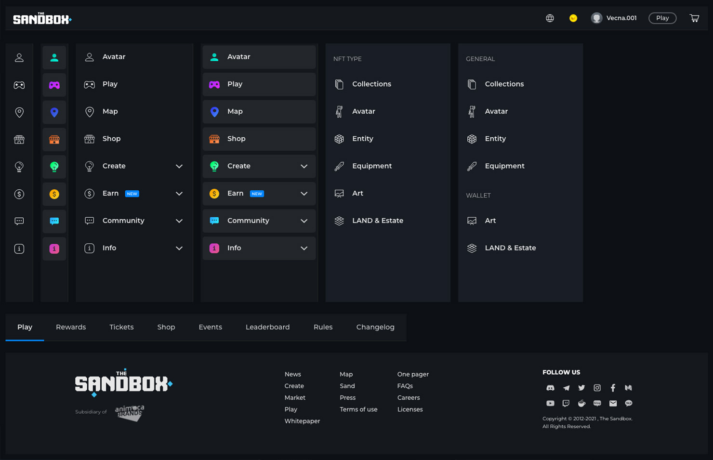Open the Changelog tab
The height and width of the screenshot is (460, 713).
pyautogui.click(x=375, y=327)
